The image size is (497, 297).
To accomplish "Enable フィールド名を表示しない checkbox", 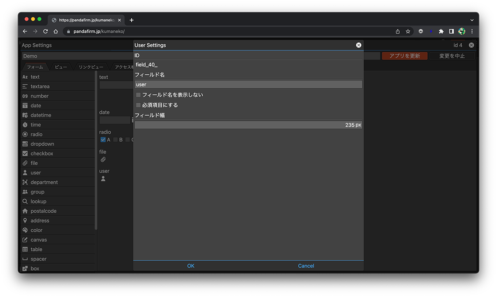I will coord(139,95).
